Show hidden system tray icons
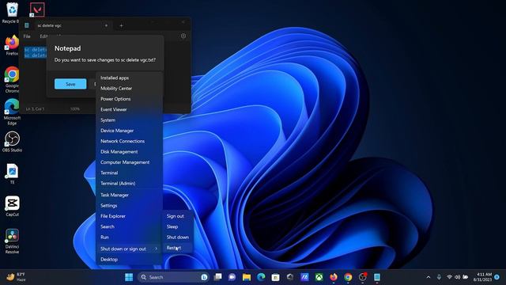This screenshot has height=285, width=506. pos(429,277)
